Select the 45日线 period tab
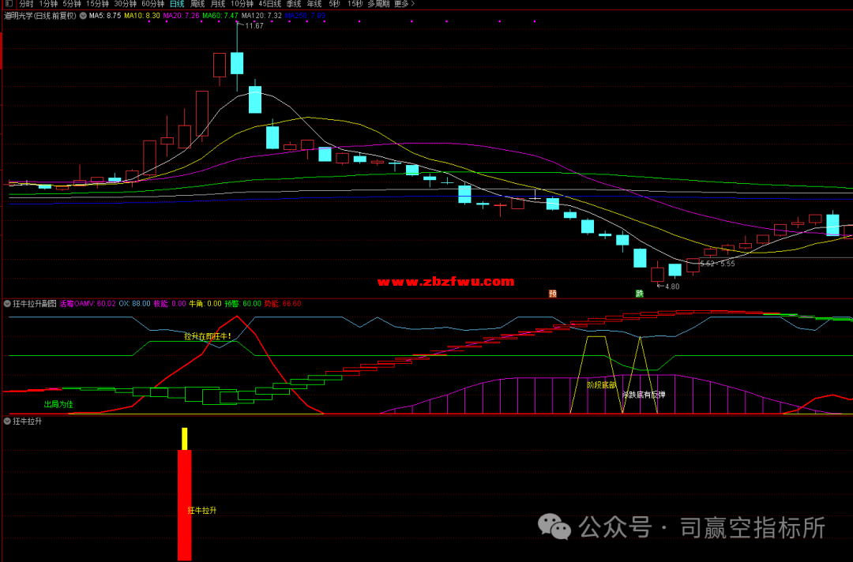The width and height of the screenshot is (853, 562). (270, 4)
